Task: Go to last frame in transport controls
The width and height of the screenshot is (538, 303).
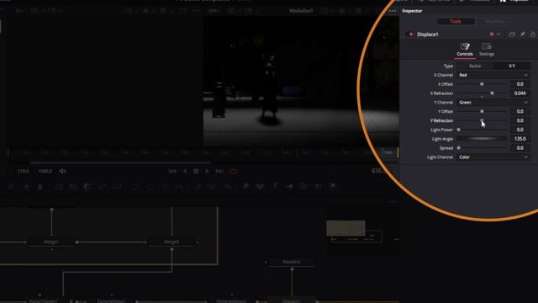Action: click(219, 171)
